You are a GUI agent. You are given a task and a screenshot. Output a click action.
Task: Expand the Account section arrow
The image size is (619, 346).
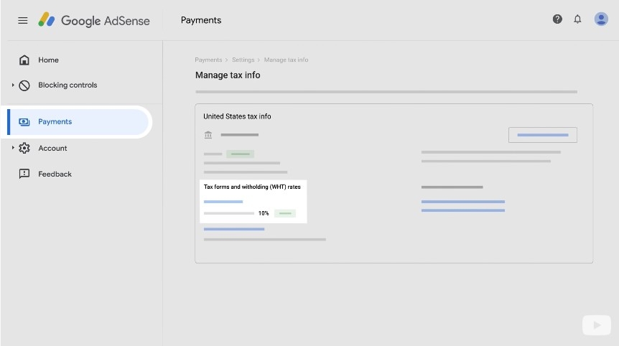[x=13, y=148]
